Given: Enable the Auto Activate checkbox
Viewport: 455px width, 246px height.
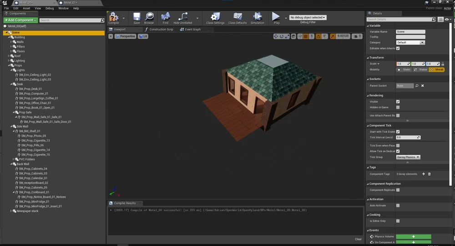Looking at the screenshot, I should click(x=398, y=206).
